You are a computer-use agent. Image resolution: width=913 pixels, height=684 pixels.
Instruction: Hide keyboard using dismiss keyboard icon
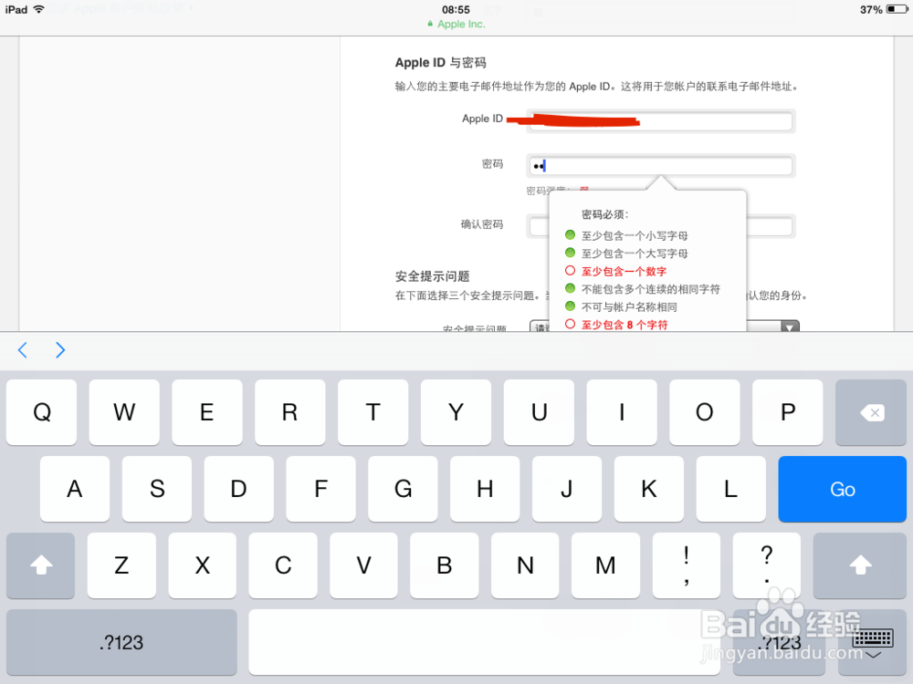(872, 642)
